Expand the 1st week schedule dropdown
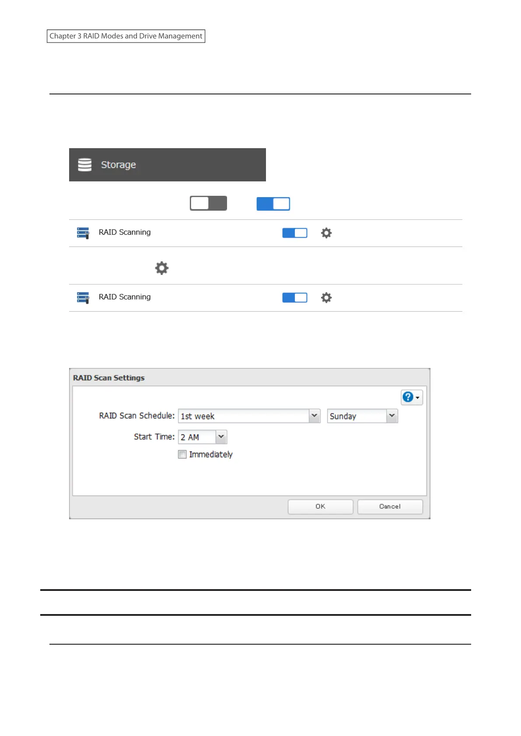The height and width of the screenshot is (736, 521). click(315, 416)
